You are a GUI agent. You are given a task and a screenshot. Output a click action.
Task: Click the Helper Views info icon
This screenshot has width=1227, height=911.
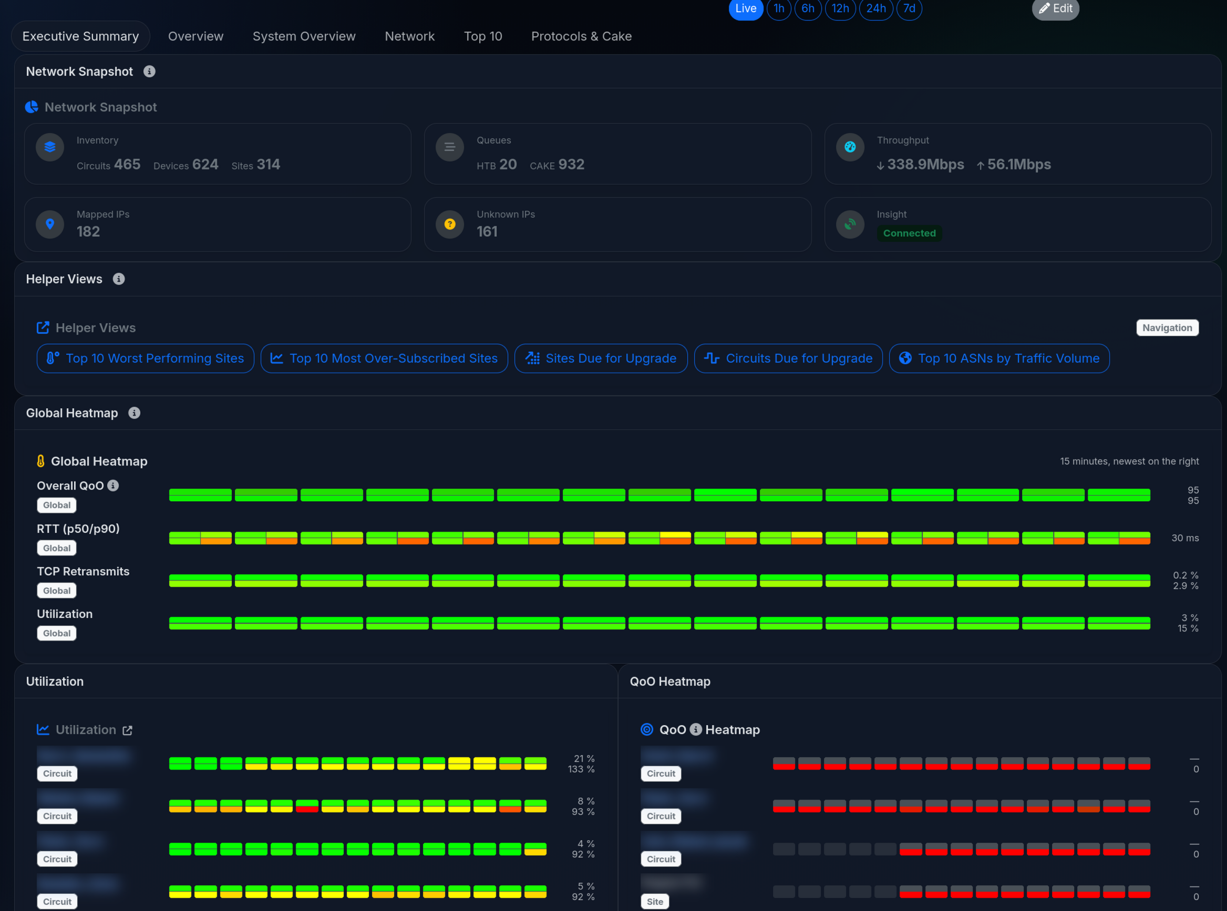point(119,279)
